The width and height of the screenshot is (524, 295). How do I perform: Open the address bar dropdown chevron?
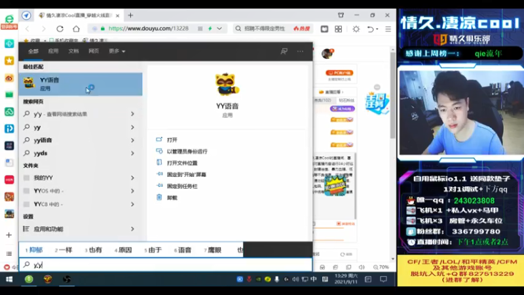219,29
